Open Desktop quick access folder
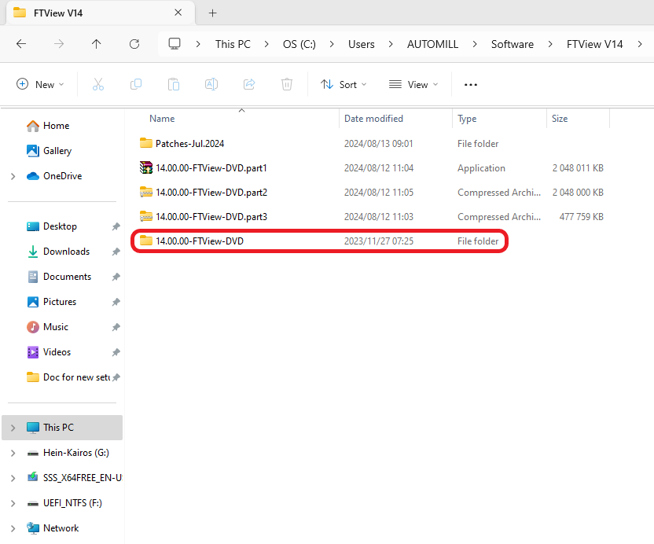Viewport: 654px width, 544px height. 60,226
